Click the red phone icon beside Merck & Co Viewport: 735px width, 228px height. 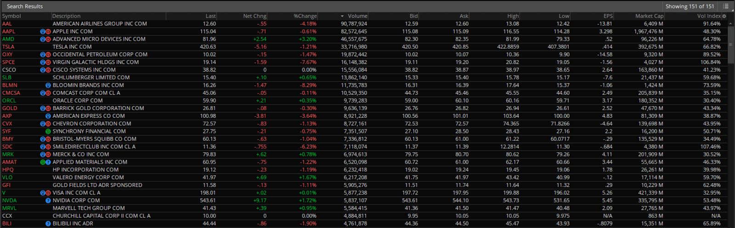tap(48, 155)
